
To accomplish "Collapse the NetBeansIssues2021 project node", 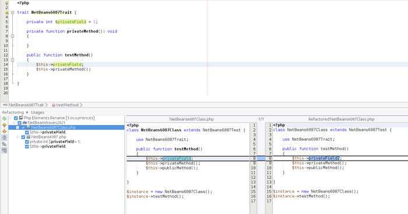I will [14, 123].
